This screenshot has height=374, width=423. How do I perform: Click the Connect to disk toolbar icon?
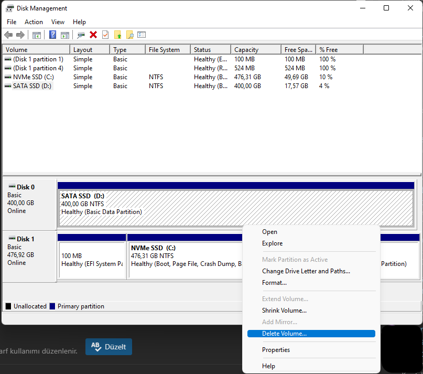[81, 35]
